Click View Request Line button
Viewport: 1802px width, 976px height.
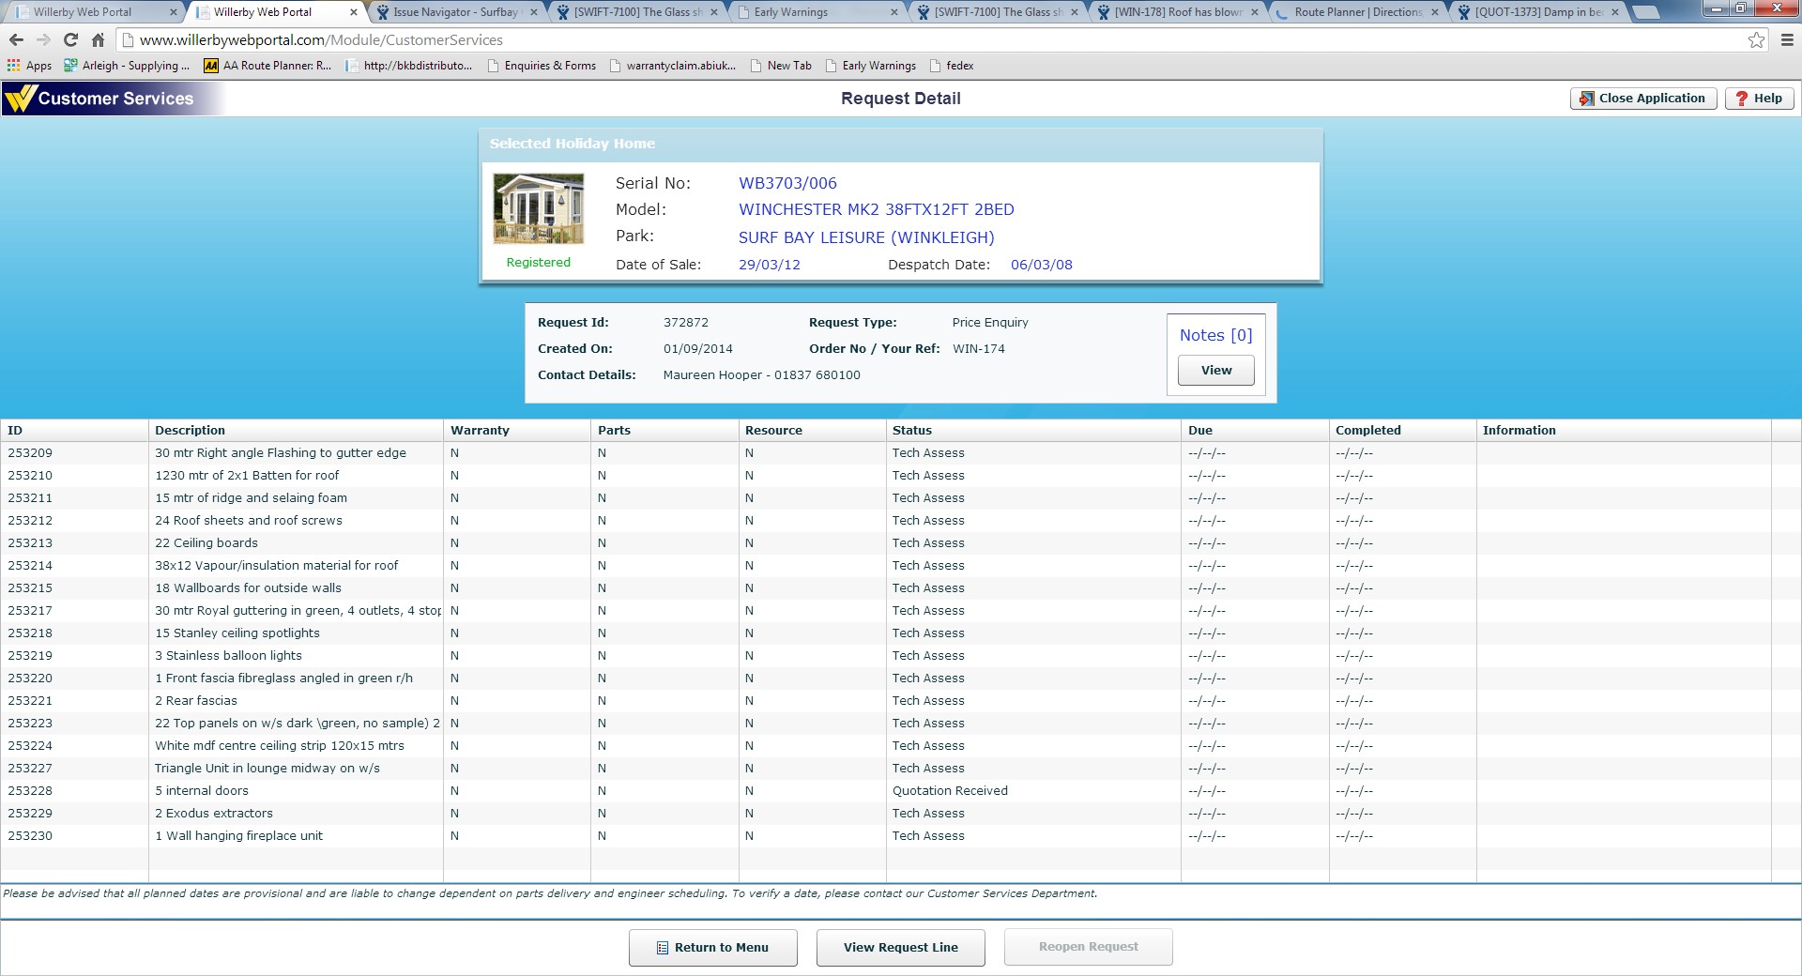tap(900, 947)
